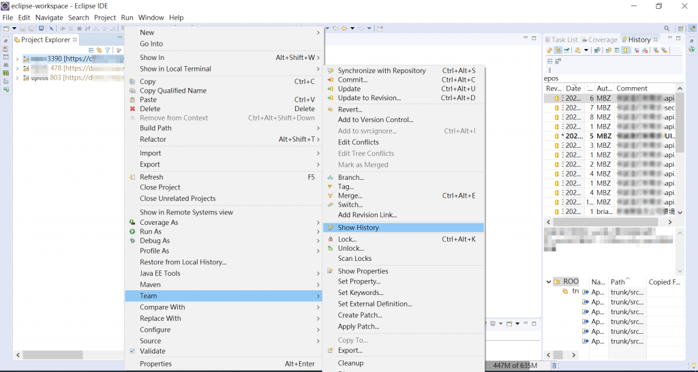Image resolution: width=698 pixels, height=372 pixels.
Task: Toggle Link with Editor in History view
Action: 558,50
